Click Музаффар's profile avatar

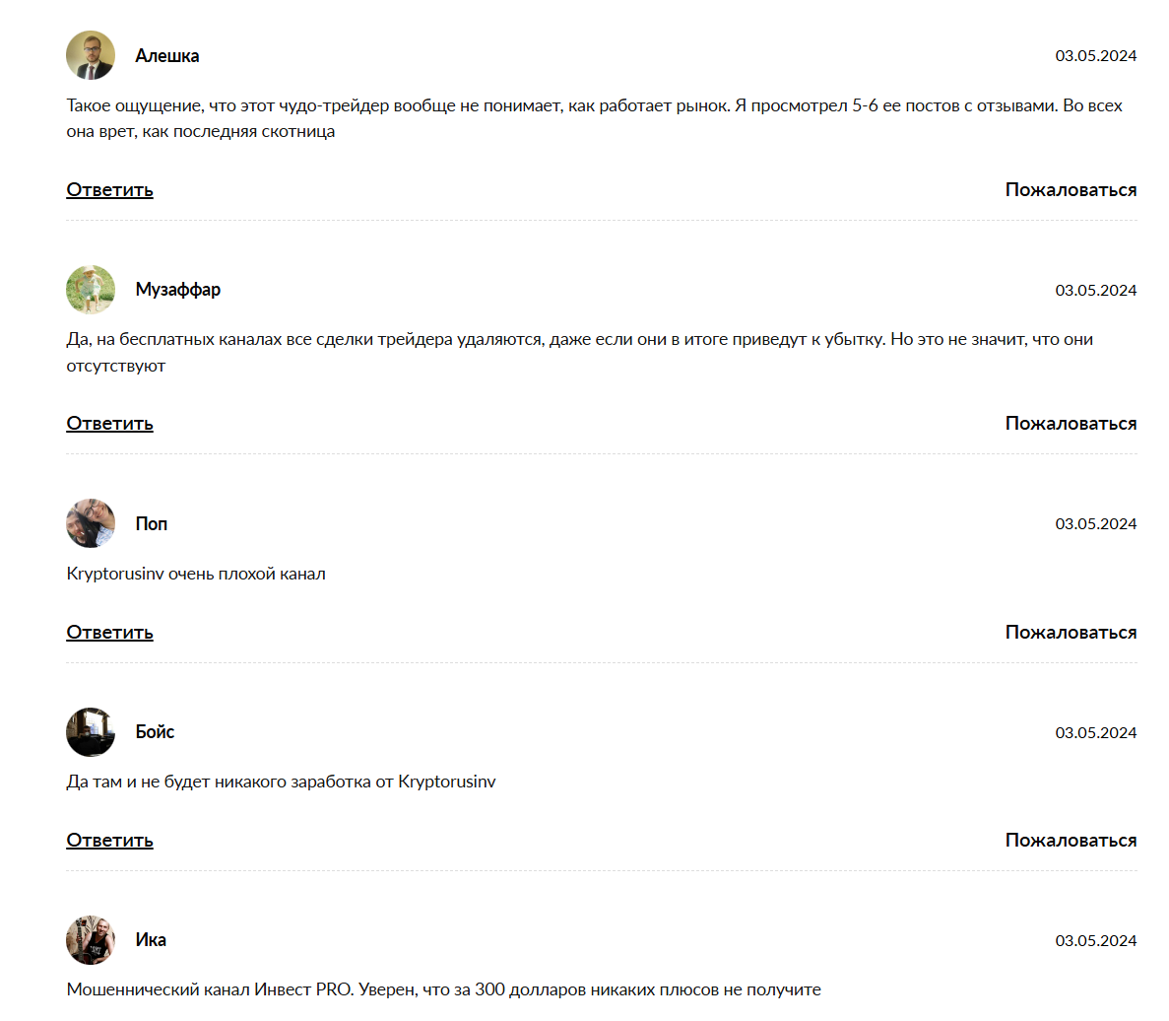pos(91,290)
